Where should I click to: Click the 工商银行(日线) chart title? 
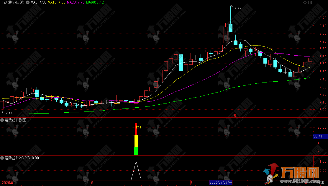(12, 3)
